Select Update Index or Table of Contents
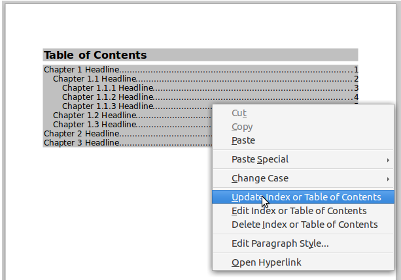Viewport: 401px width, 280px height. coord(306,197)
